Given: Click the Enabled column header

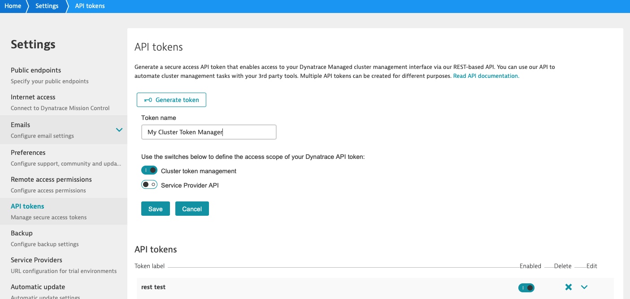Looking at the screenshot, I should click(530, 266).
